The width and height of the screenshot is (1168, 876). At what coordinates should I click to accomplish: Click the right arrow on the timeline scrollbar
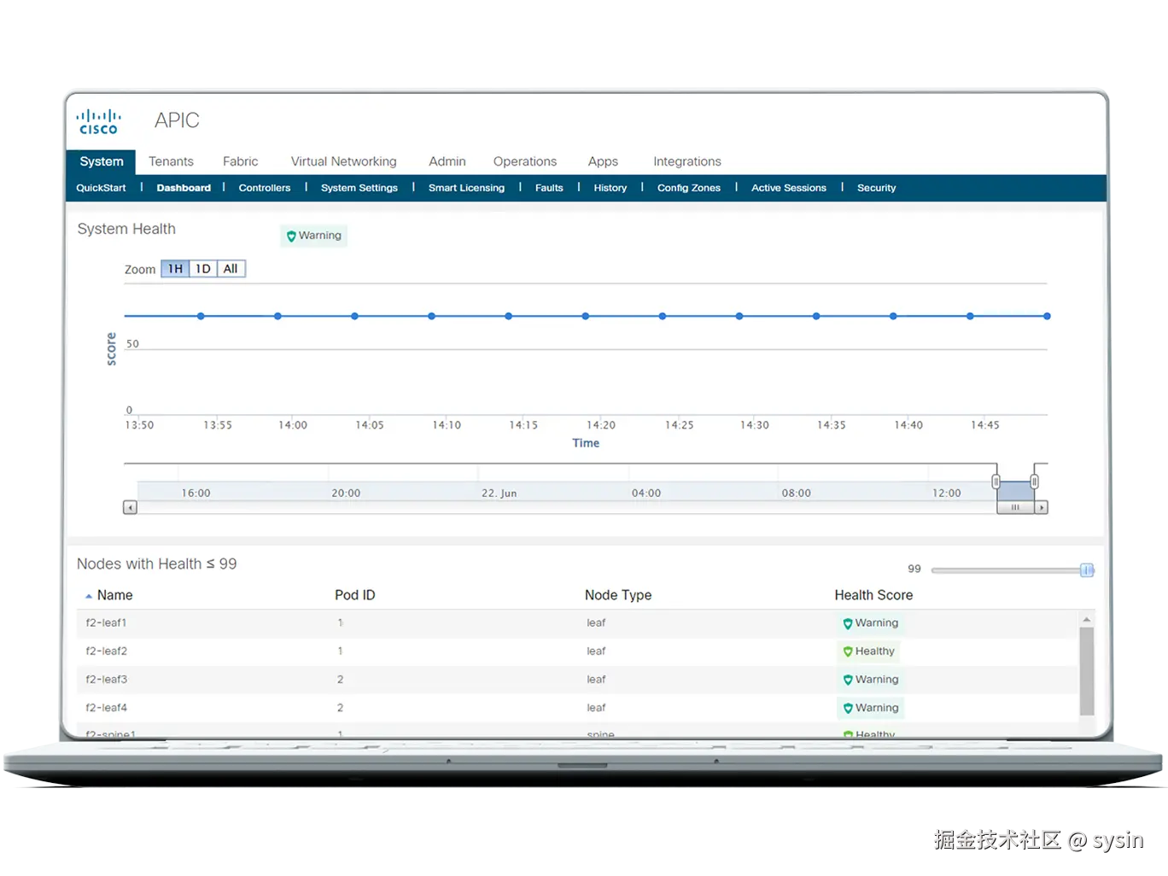tap(1042, 506)
